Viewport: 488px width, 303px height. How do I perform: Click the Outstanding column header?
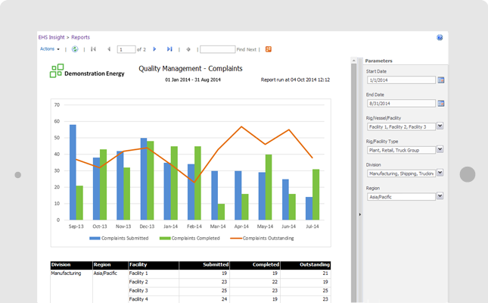pos(306,265)
